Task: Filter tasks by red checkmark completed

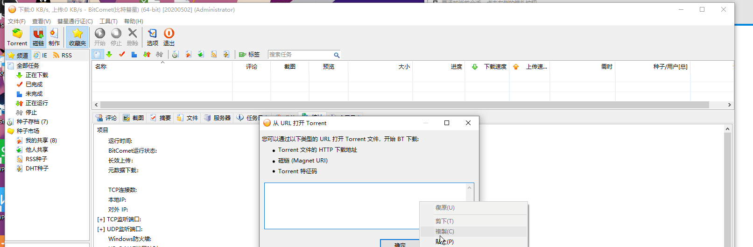Action: [x=122, y=55]
